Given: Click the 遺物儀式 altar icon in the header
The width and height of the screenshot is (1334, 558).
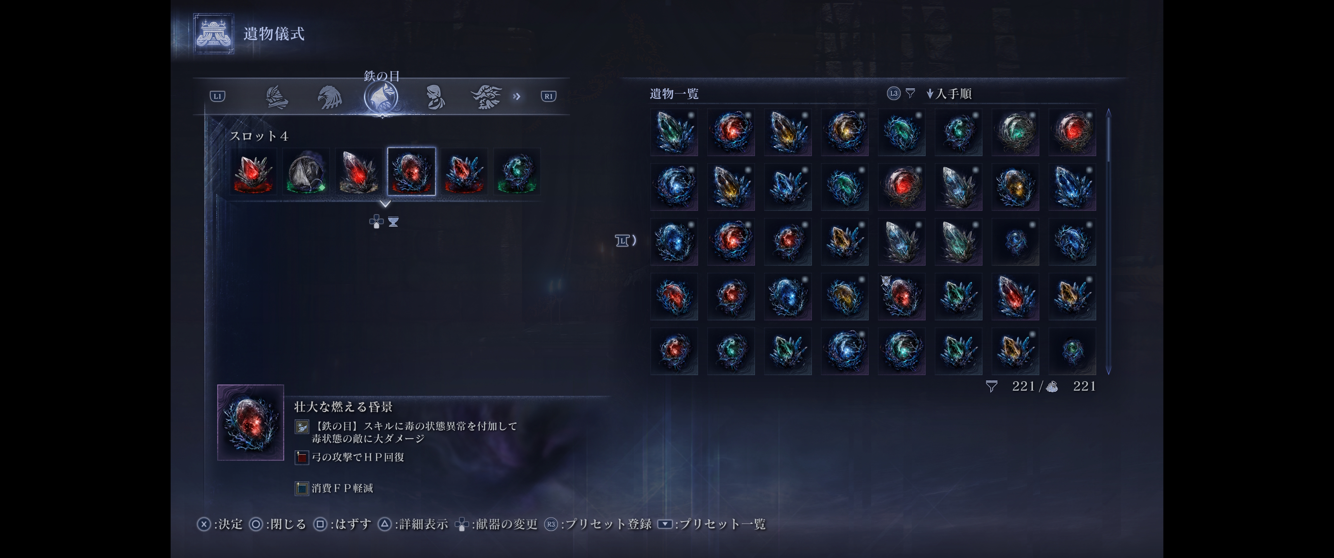Looking at the screenshot, I should (213, 34).
